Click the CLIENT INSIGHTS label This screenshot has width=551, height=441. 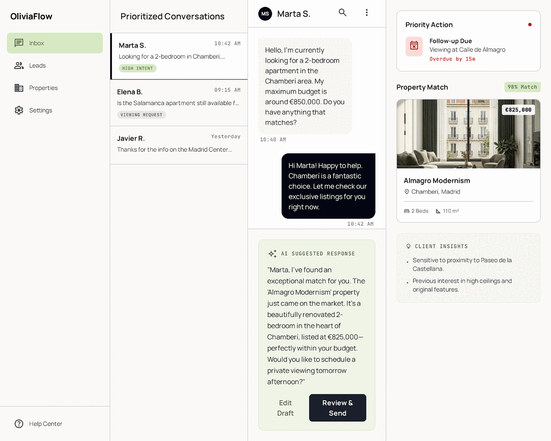pos(441,246)
